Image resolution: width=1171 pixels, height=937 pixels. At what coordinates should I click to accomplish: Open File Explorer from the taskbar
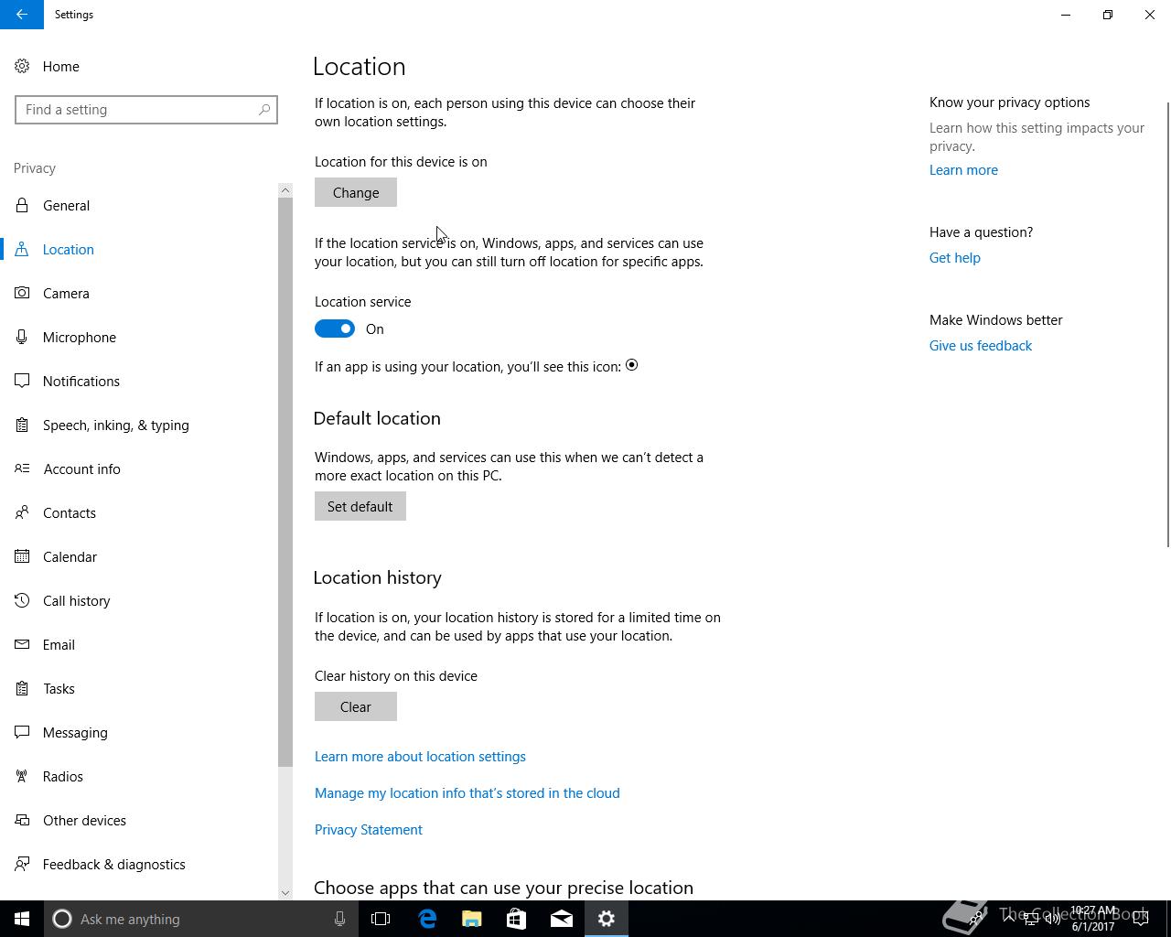(471, 919)
